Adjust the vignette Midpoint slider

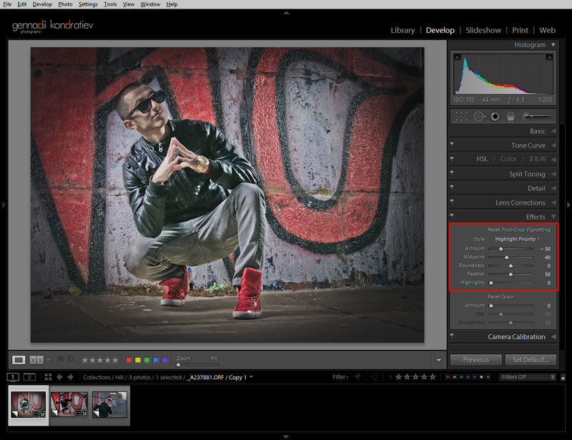coord(507,258)
